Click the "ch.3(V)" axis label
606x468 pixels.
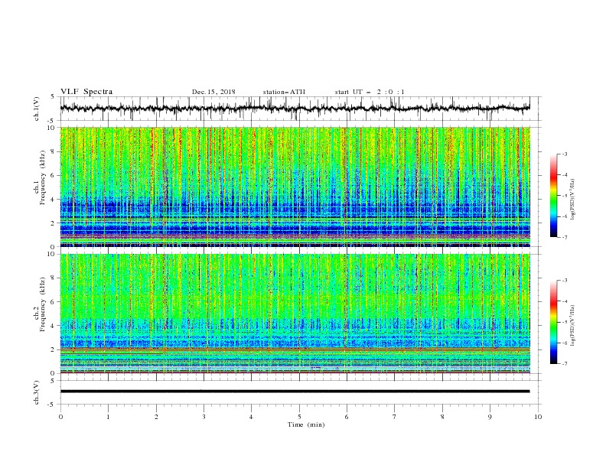click(37, 392)
